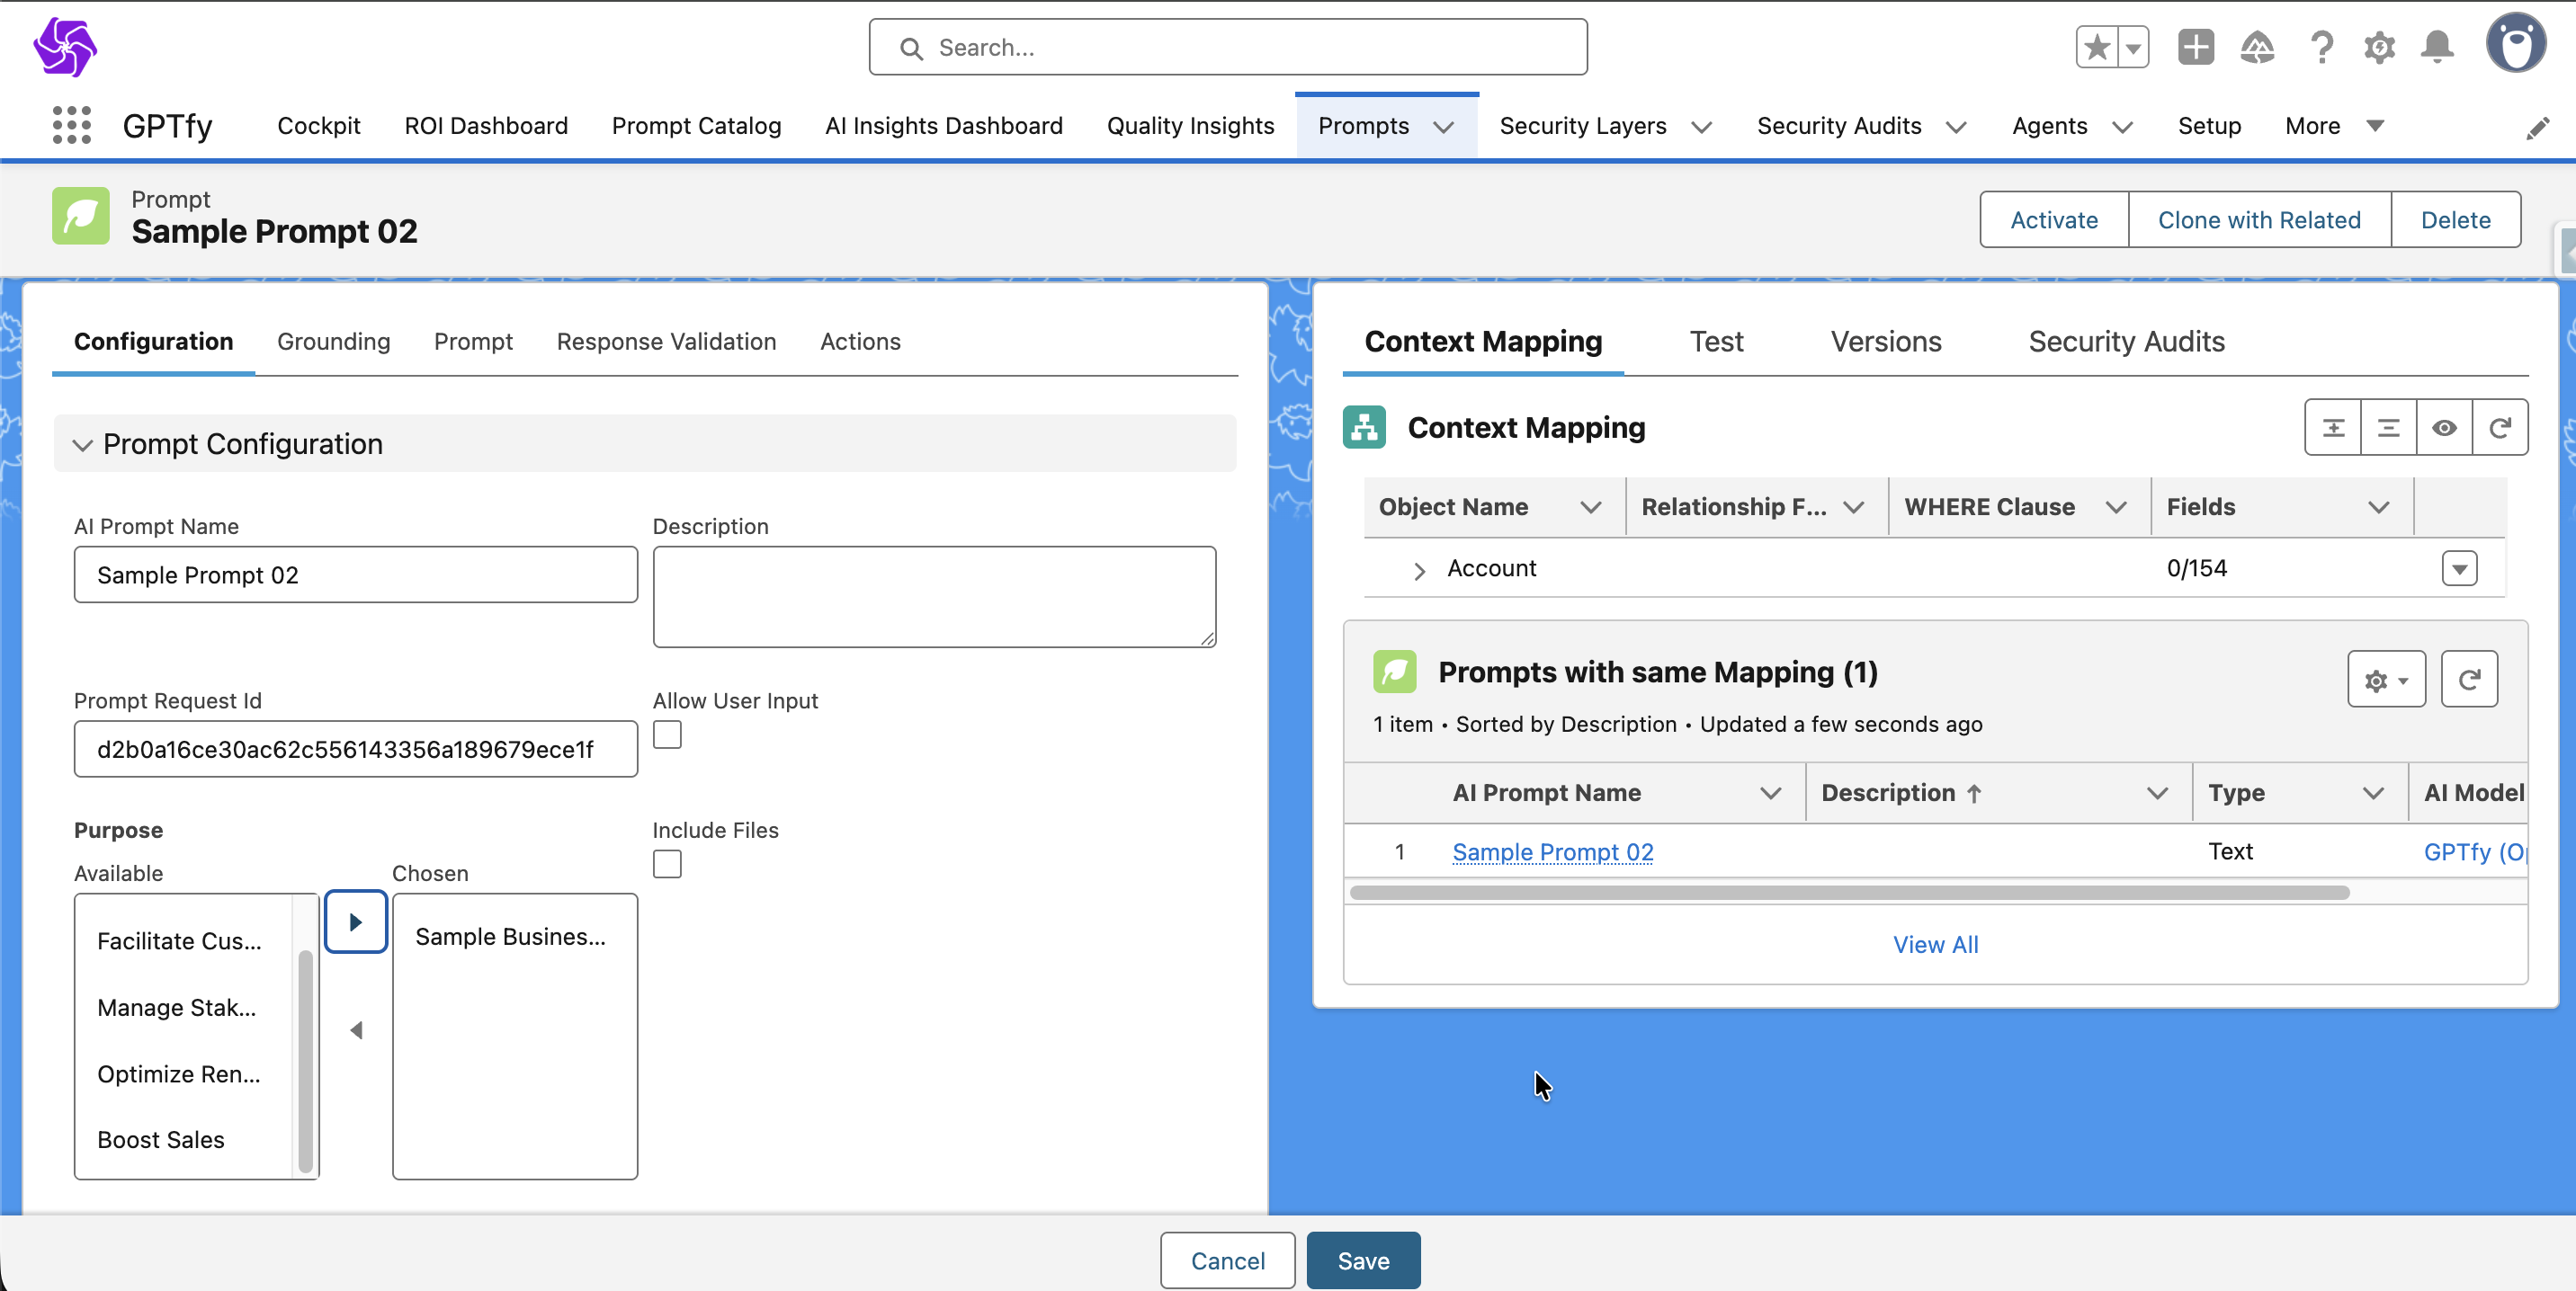This screenshot has height=1291, width=2576.
Task: Open the Account row actions dropdown
Action: (2459, 568)
